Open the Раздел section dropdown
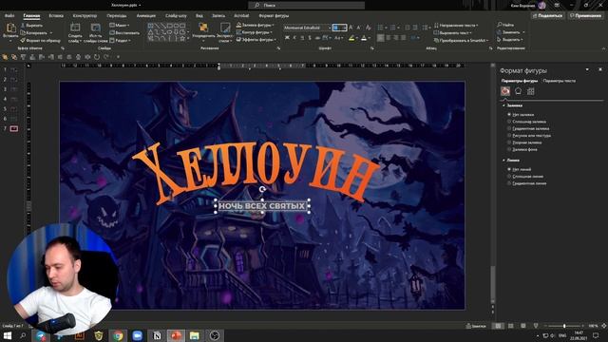Viewport: 608px width, 342px height. tap(121, 40)
